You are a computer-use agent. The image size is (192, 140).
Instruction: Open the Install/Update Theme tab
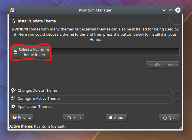pos(95,21)
